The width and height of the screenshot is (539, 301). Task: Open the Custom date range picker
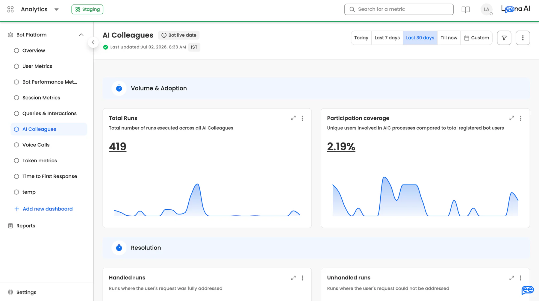point(476,38)
